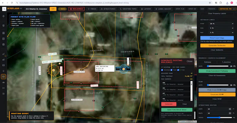Open the browser profile avatar
This screenshot has height=123, width=237.
(232, 3)
